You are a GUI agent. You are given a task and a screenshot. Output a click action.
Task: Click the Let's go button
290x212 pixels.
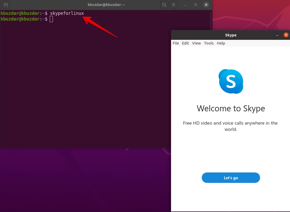click(x=231, y=178)
